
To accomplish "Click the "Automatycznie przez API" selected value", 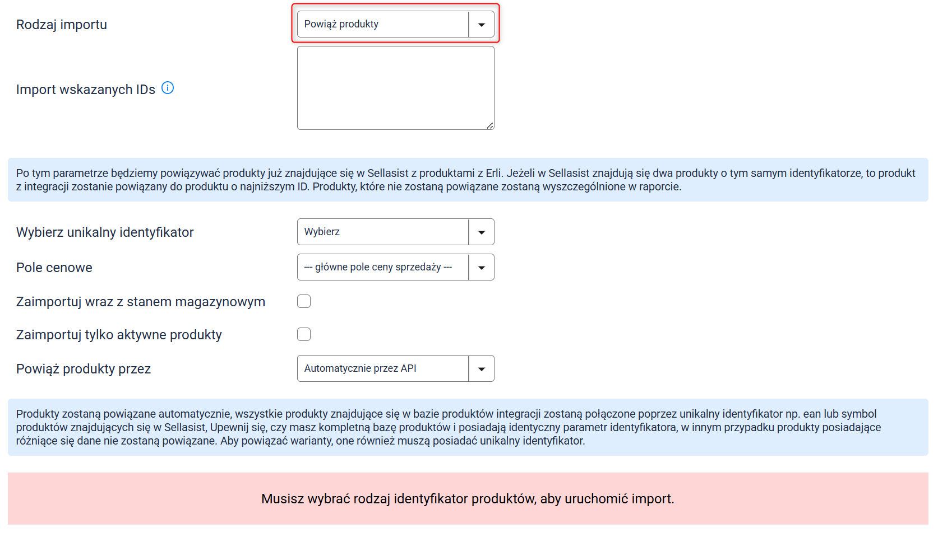I will tap(361, 368).
